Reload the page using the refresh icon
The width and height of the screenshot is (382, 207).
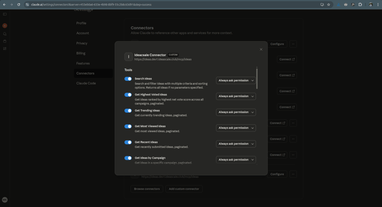pos(18,4)
